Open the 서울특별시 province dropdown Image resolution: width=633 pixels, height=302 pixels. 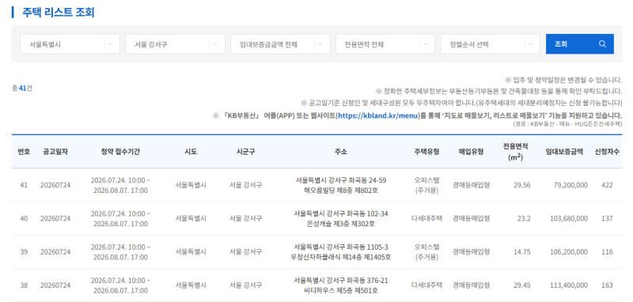70,44
